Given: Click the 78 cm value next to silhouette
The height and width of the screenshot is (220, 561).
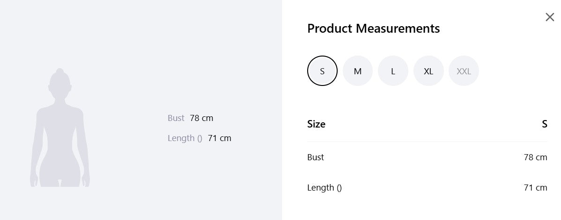Looking at the screenshot, I should [x=201, y=118].
